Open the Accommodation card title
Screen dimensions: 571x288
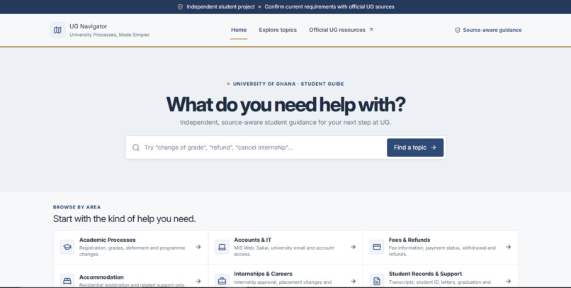coord(101,277)
